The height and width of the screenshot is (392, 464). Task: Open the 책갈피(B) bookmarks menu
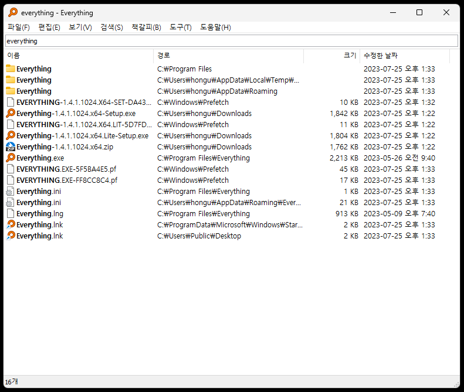(146, 28)
